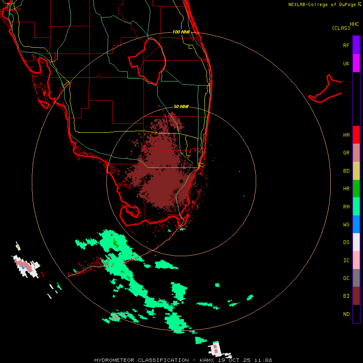Viewport: 363px width, 363px height.
Task: Click the '19 OCT 25 11:08' timestamp
Action: coord(245,360)
